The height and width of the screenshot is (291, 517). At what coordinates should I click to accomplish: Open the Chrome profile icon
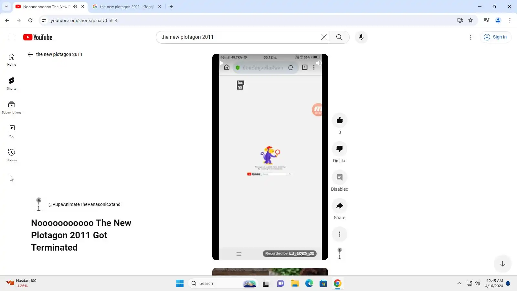tap(498, 20)
